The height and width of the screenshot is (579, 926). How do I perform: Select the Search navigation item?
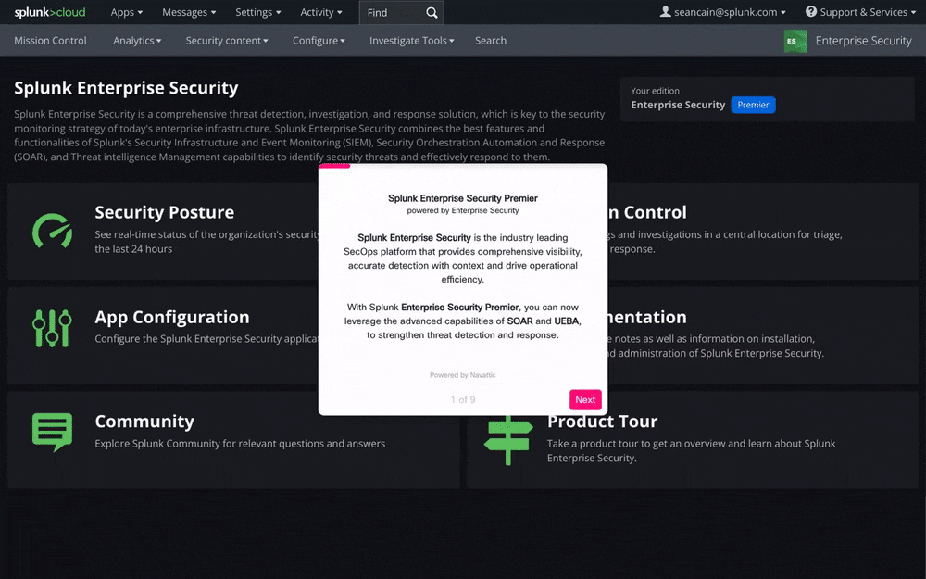point(491,41)
